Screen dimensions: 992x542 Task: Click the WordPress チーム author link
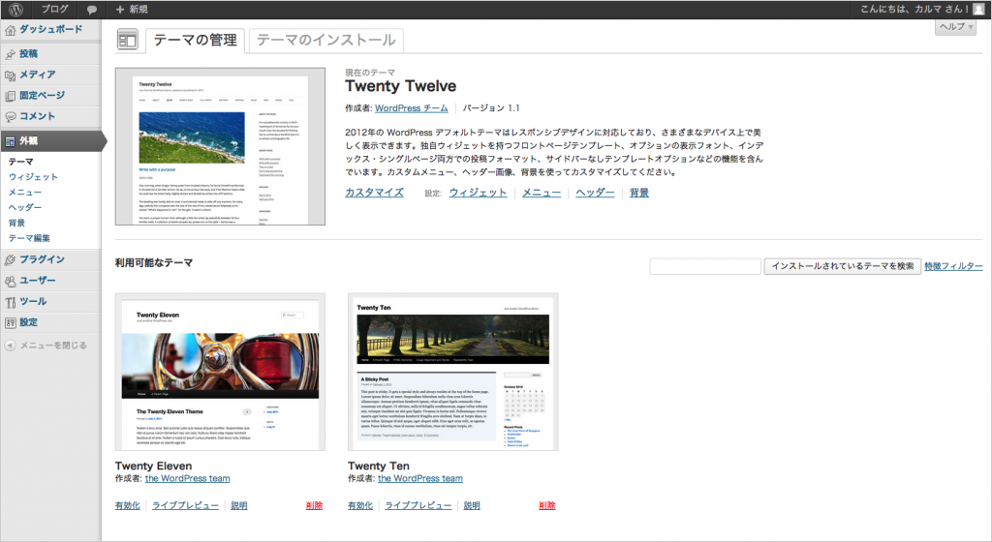(411, 108)
